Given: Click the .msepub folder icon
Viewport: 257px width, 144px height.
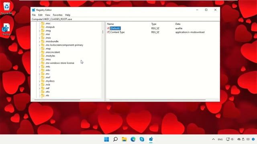Looking at the screenshot, I should pyautogui.click(x=43, y=27).
